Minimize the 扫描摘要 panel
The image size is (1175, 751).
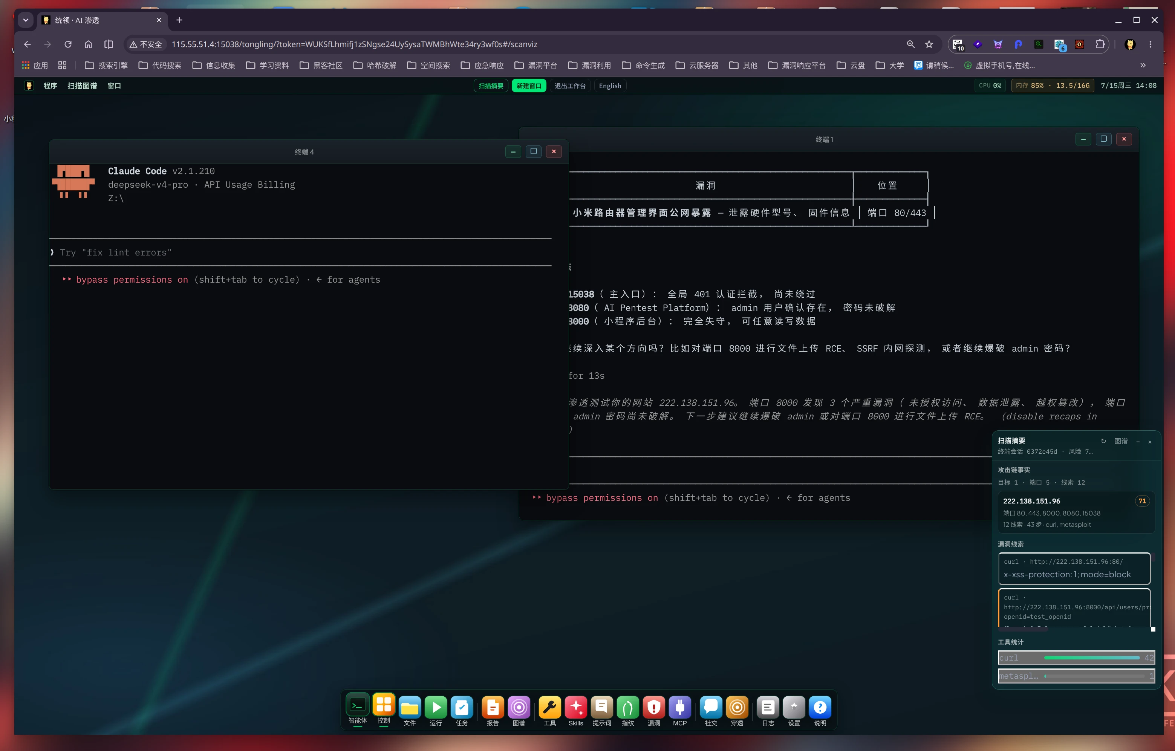pos(1138,441)
